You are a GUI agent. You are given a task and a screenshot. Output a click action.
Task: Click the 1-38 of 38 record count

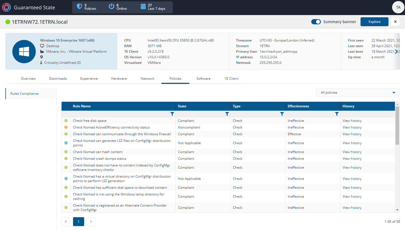click(392, 222)
